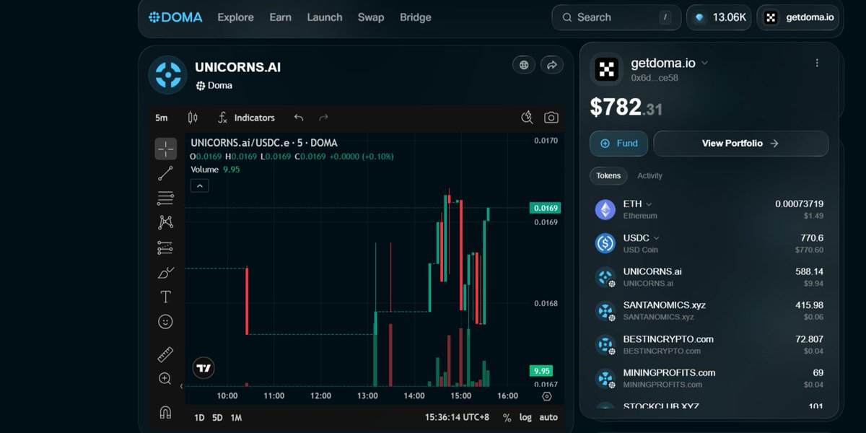Toggle log scale on the chart
Image resolution: width=866 pixels, height=433 pixels.
525,417
